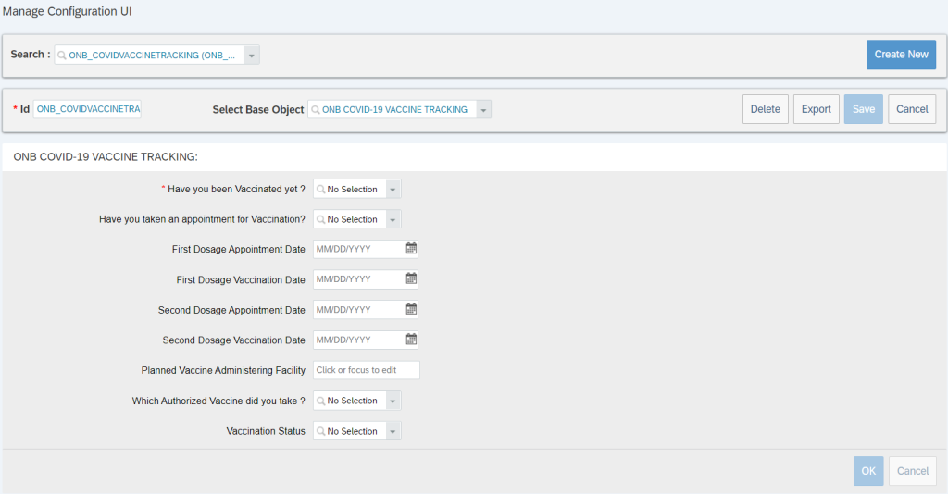Click magnifier icon in Search field

click(62, 55)
